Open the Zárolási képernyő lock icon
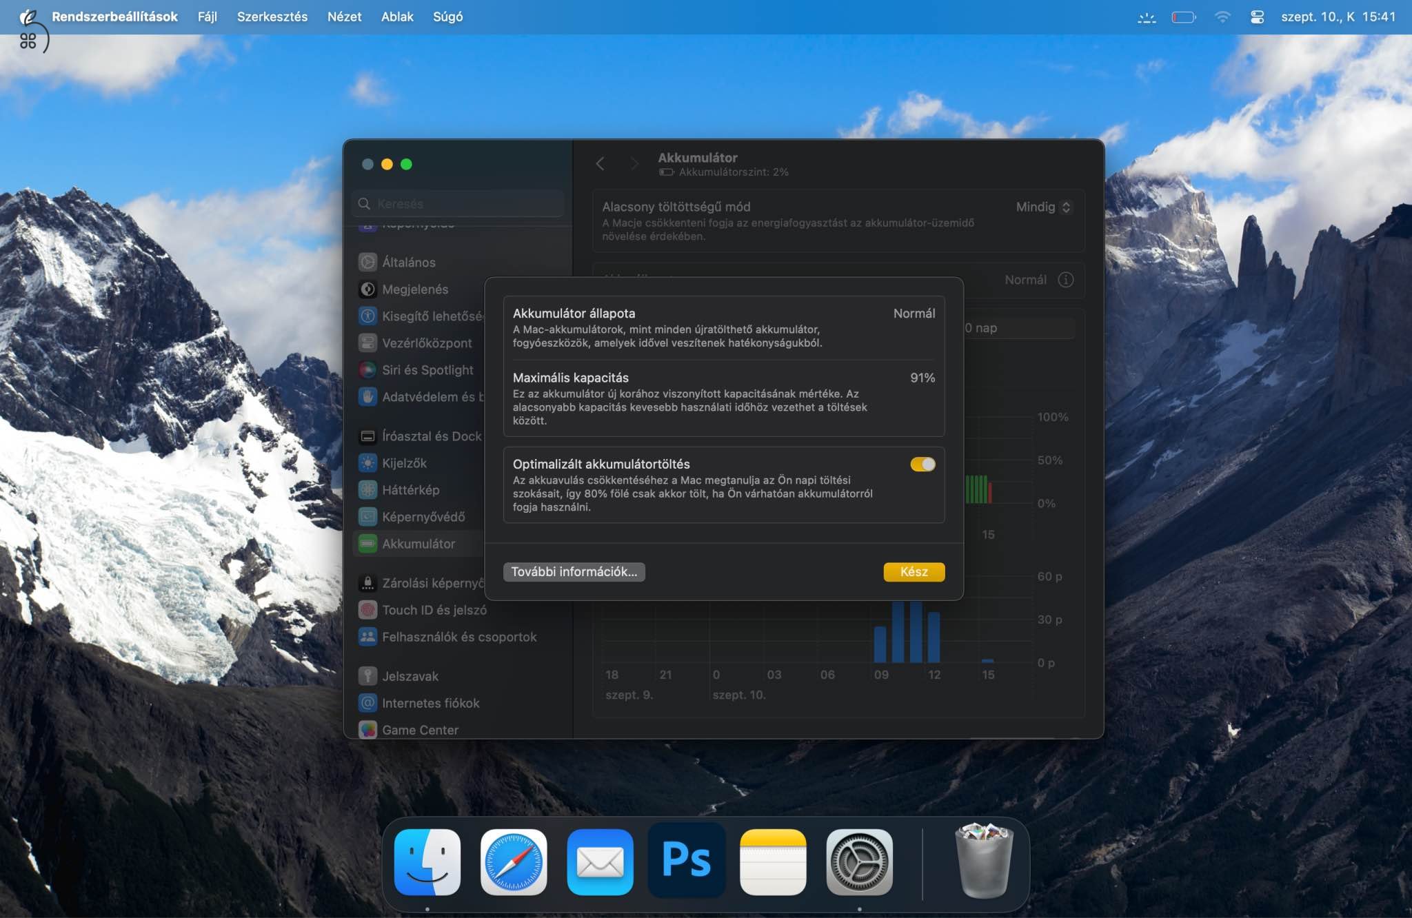 [367, 582]
